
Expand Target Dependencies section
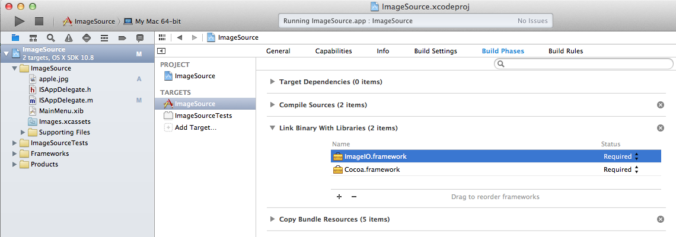click(x=272, y=81)
